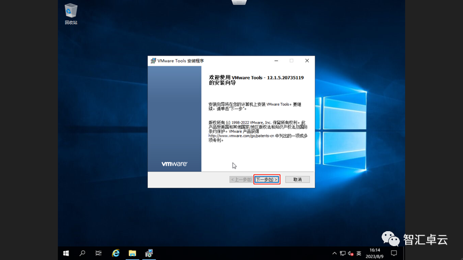Viewport: 463px width, 260px height.
Task: Open taskbar search magnifier
Action: click(82, 253)
